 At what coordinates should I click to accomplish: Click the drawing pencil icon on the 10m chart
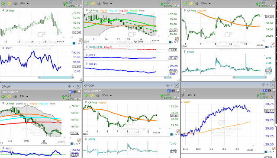tap(274, 44)
